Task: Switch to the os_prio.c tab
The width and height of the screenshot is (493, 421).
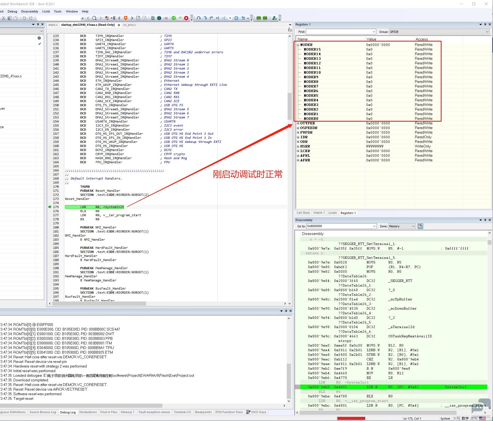Action: pyautogui.click(x=130, y=25)
